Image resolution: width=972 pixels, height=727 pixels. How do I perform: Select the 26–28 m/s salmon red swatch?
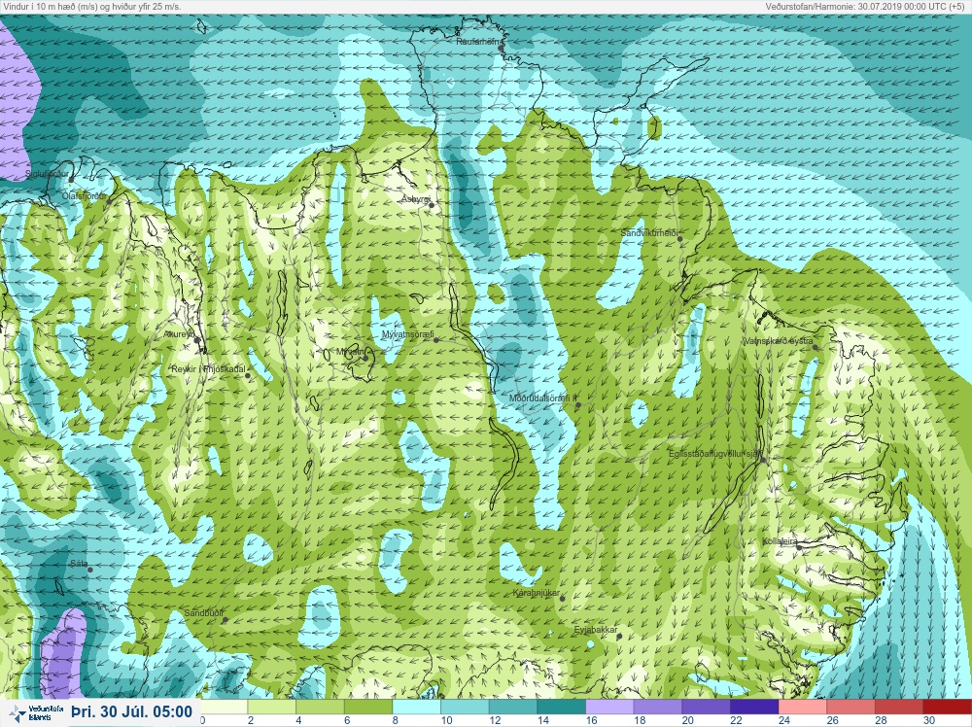pos(851,707)
